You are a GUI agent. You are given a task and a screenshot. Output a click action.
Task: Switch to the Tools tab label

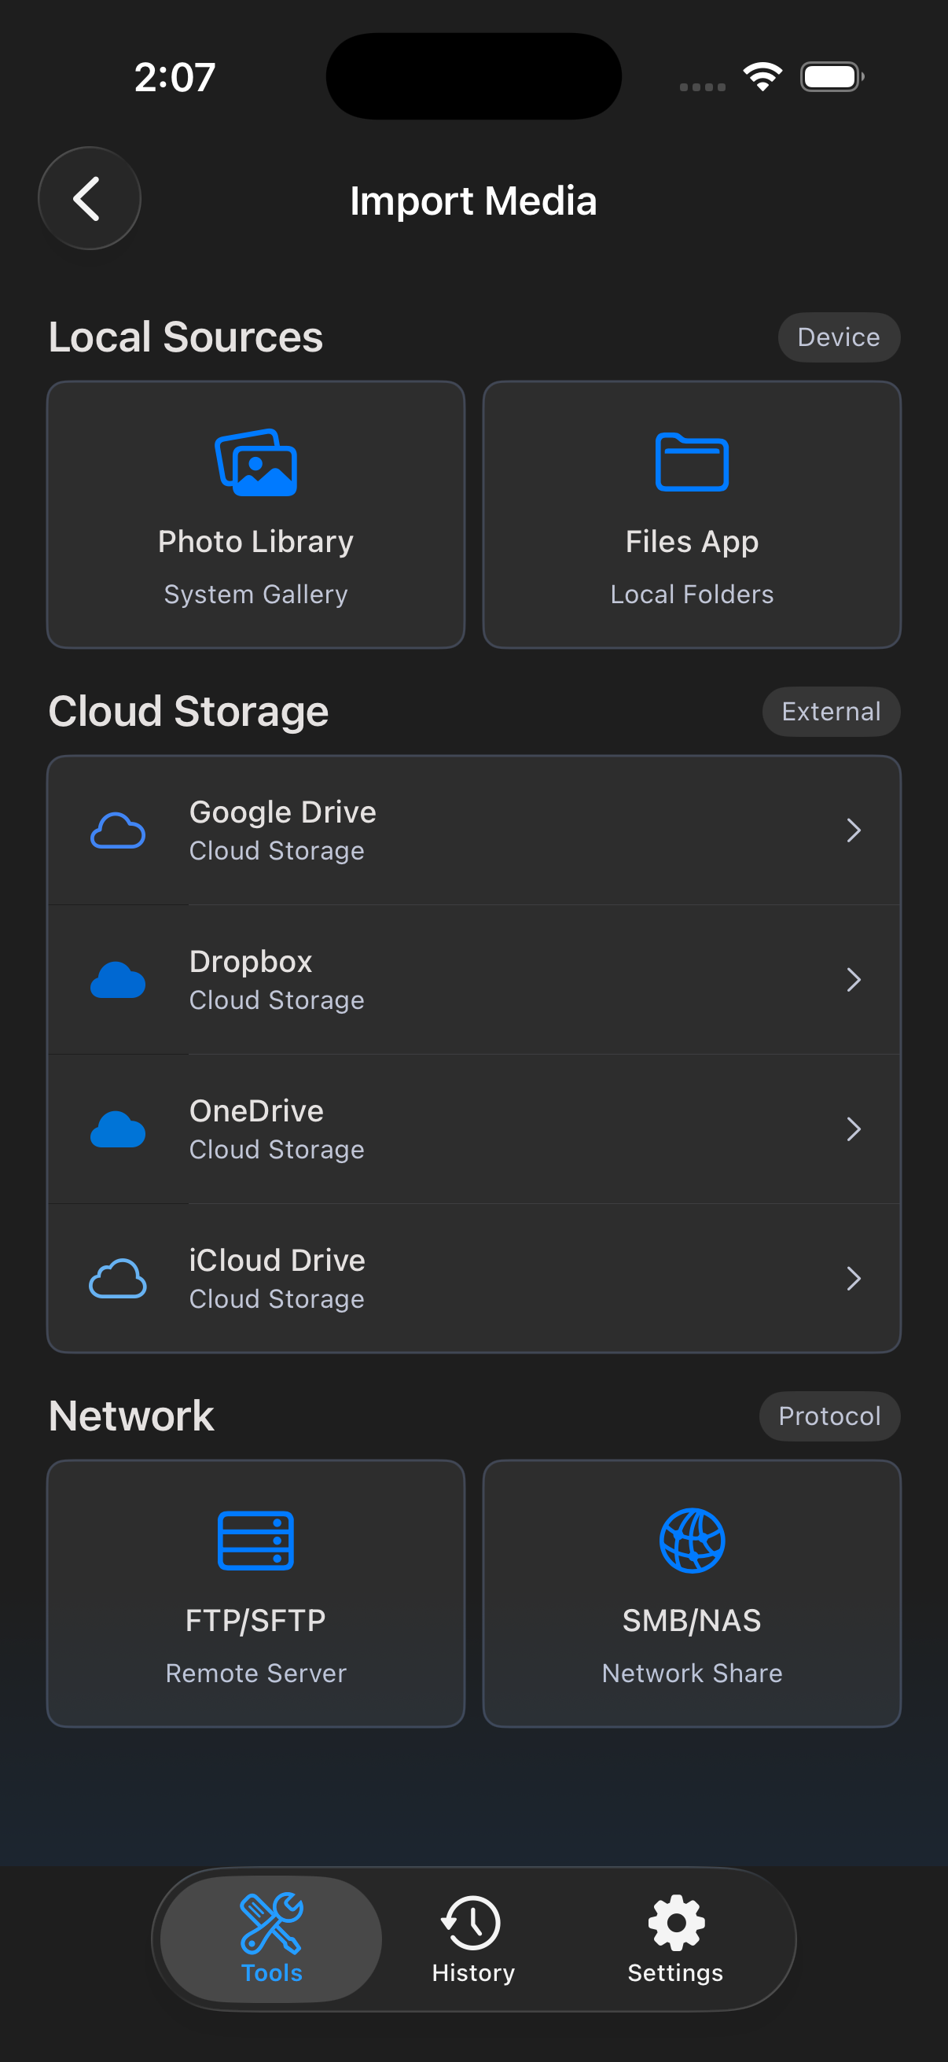pos(271,1973)
